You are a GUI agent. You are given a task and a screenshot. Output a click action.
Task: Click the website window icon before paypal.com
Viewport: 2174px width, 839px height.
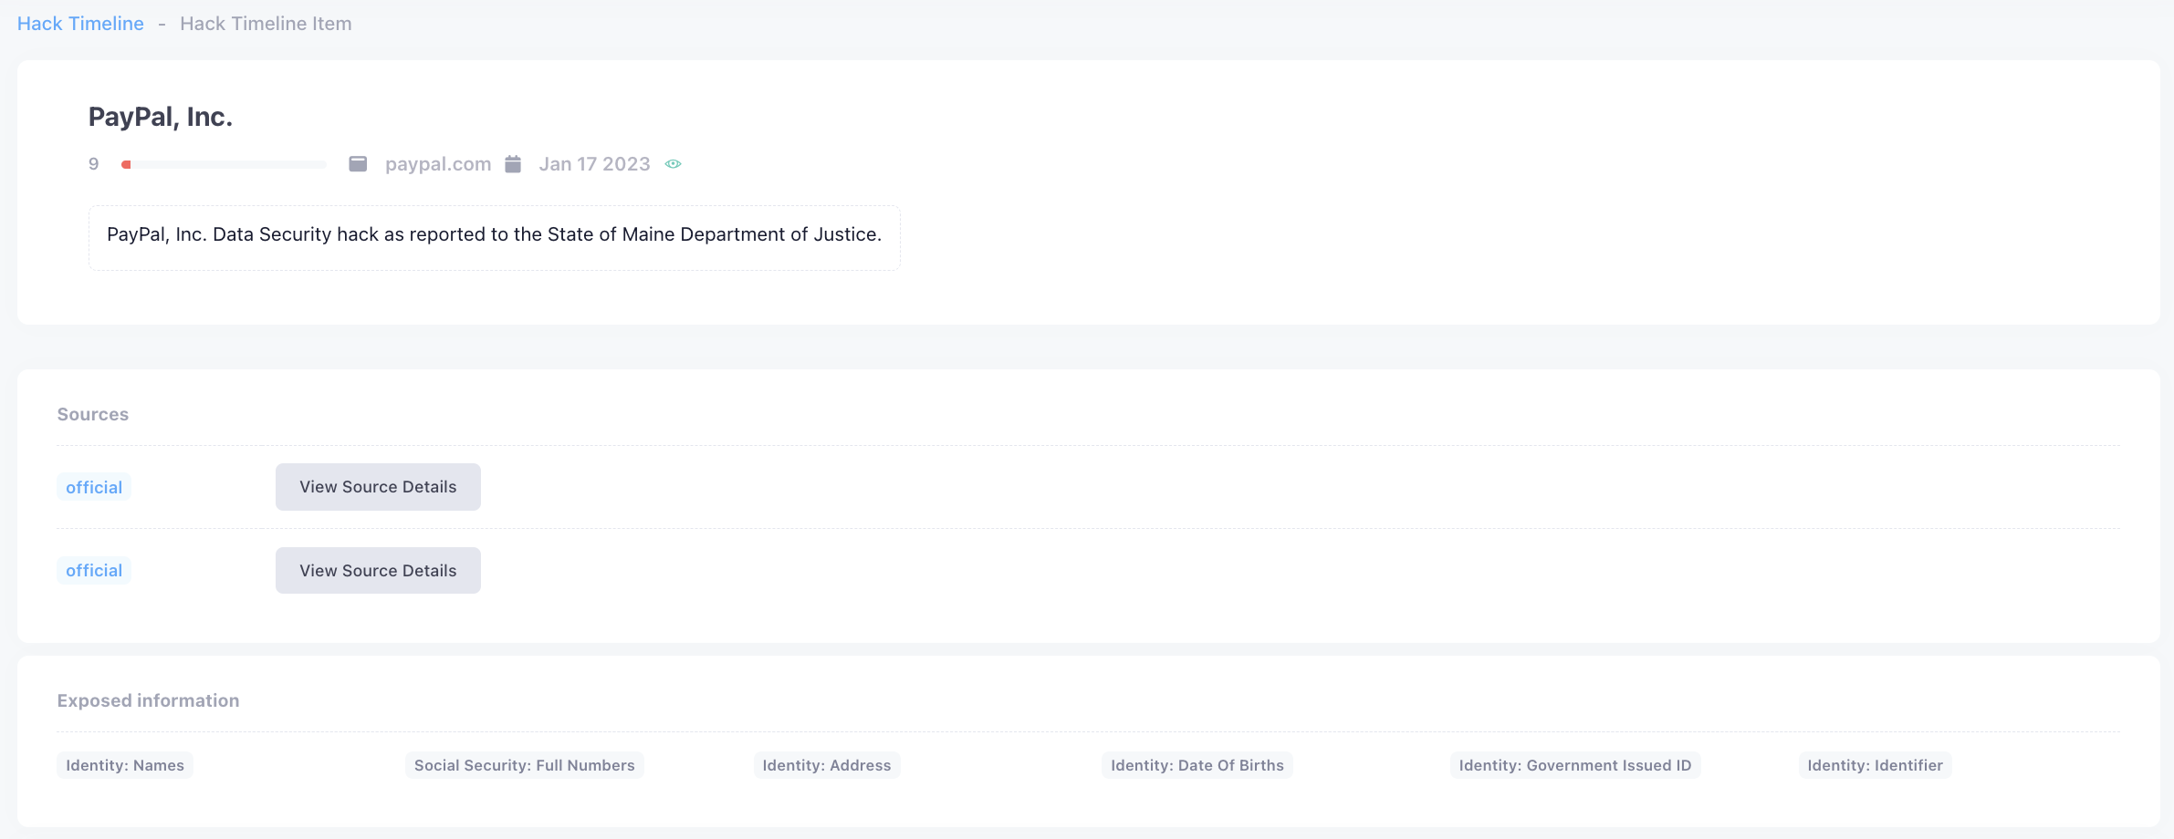[358, 164]
